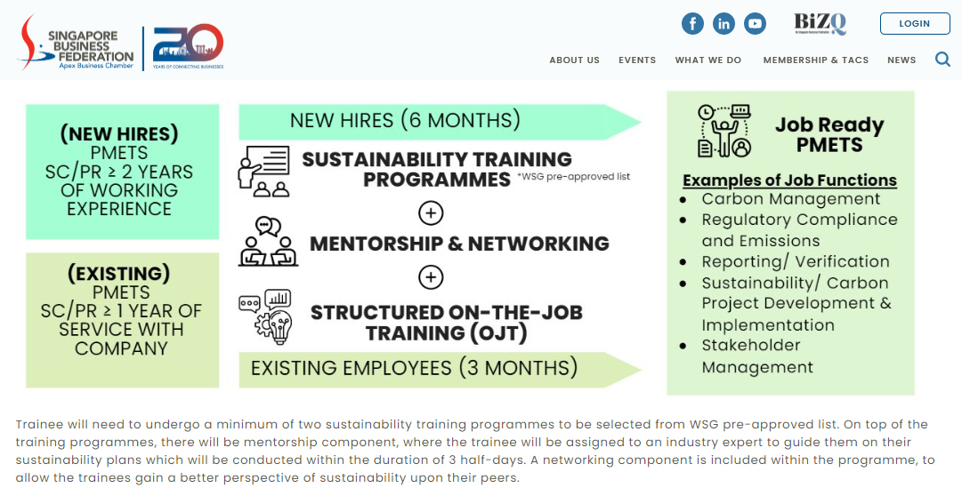
Task: Open the YouTube social icon
Action: click(756, 24)
